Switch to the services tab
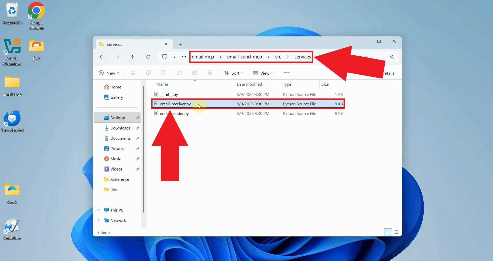This screenshot has width=493, height=261. click(x=115, y=44)
